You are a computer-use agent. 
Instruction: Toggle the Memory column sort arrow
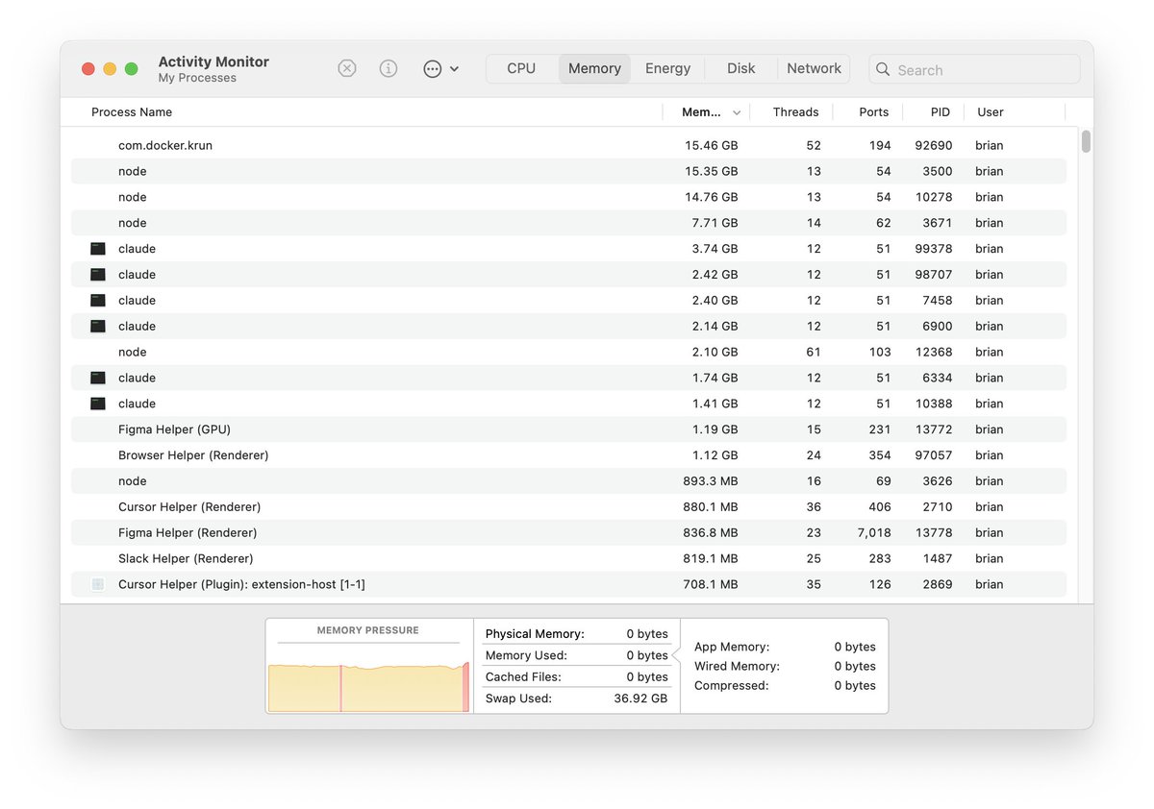[737, 113]
